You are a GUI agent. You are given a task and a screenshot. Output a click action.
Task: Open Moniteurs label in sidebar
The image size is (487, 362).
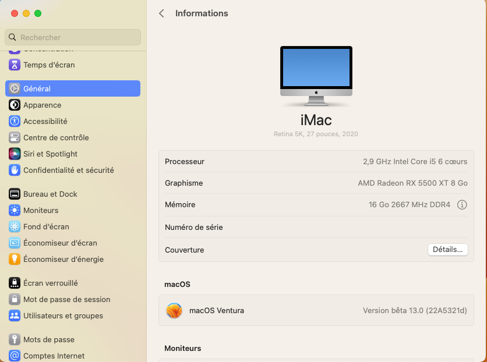41,210
